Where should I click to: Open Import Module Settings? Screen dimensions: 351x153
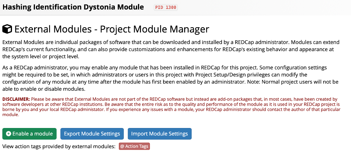point(160,134)
